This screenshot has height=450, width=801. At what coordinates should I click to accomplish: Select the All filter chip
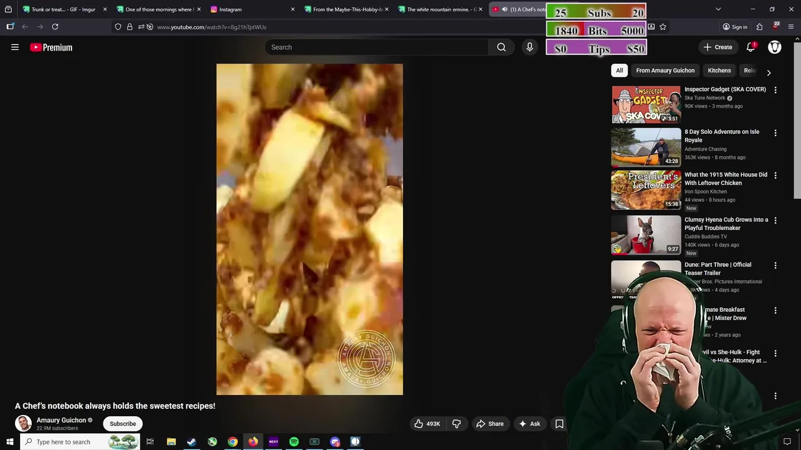click(620, 71)
